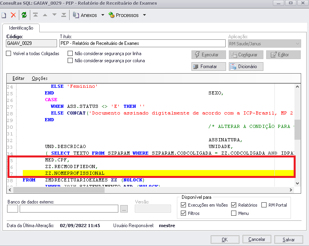Click the green refresh arrows icon

click(x=24, y=15)
